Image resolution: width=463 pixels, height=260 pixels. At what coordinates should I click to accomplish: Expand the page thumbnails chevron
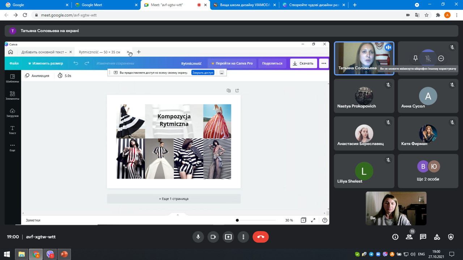pyautogui.click(x=178, y=215)
